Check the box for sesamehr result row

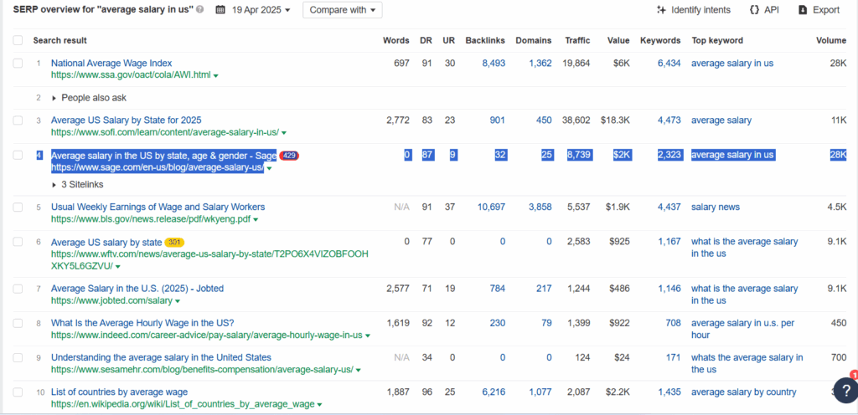click(18, 357)
